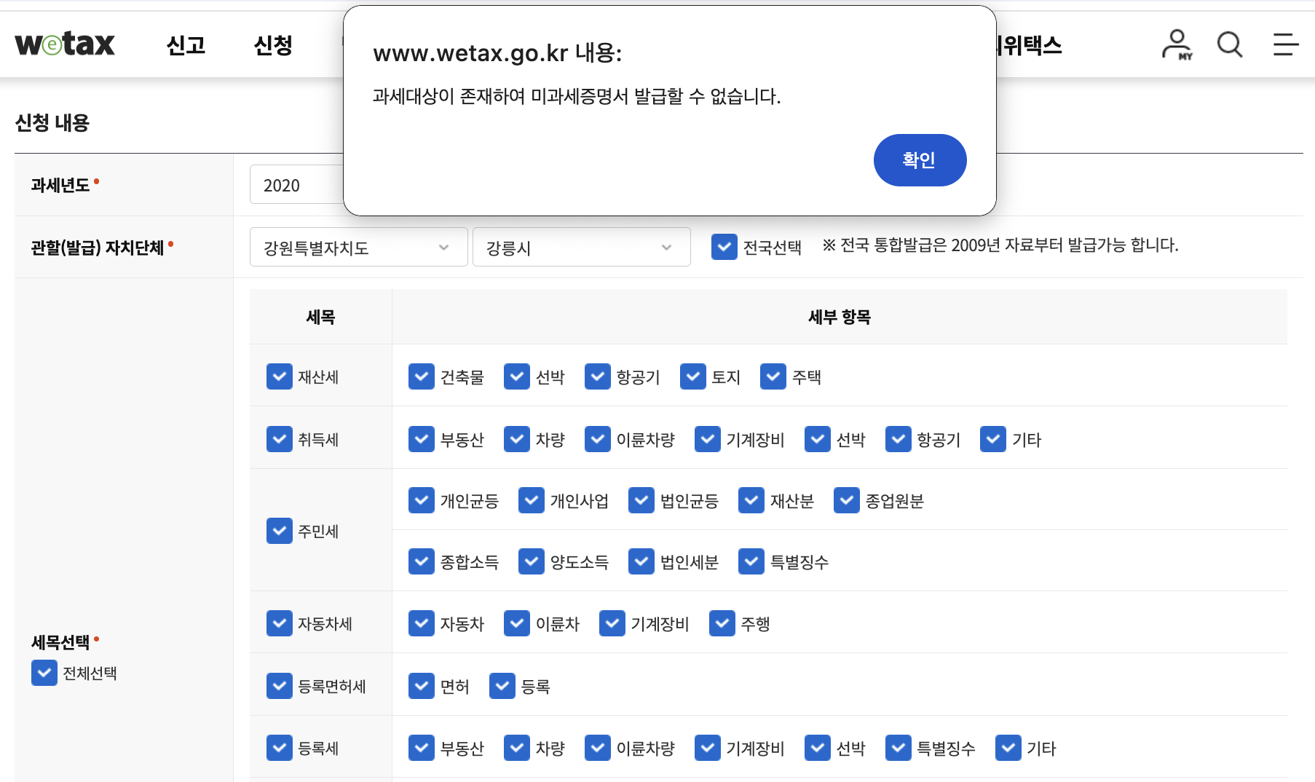Open the 신청 menu item
The height and width of the screenshot is (782, 1315).
click(272, 46)
